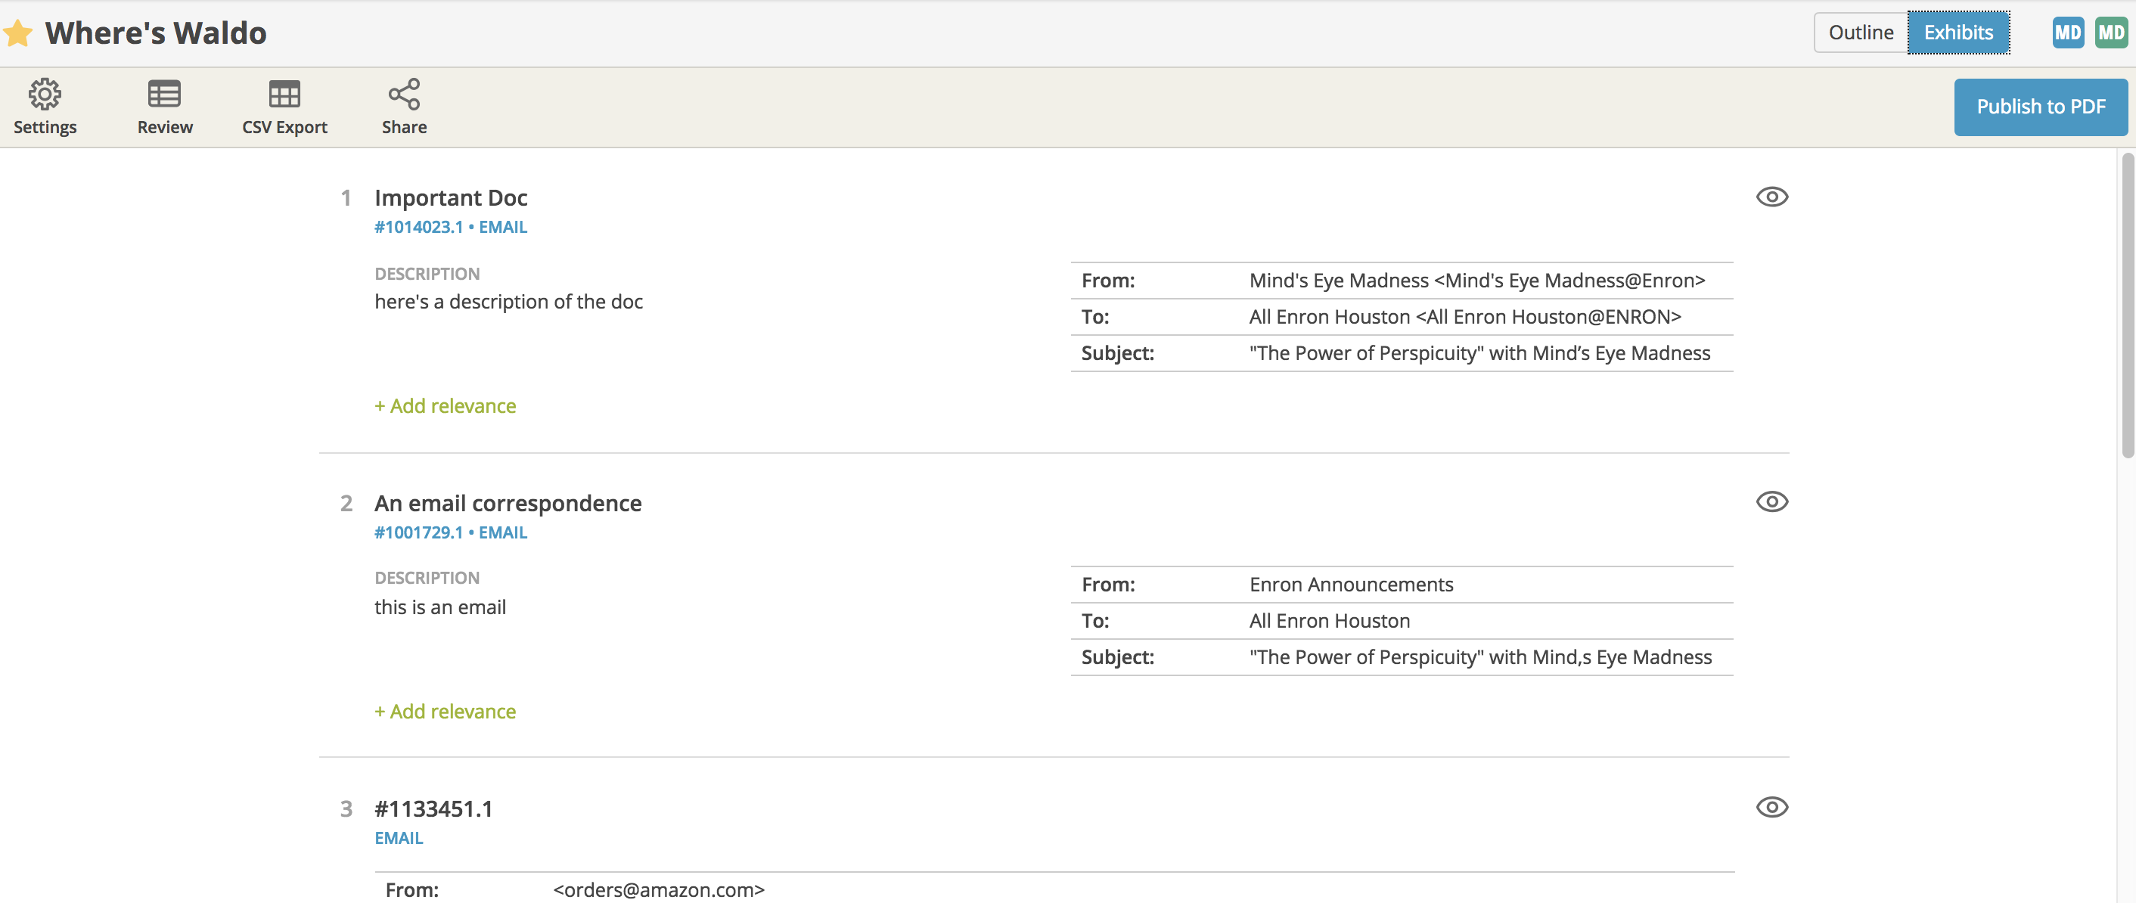This screenshot has height=903, width=2136.
Task: Open document link #1014023.1 • EMAIL
Action: click(x=450, y=226)
